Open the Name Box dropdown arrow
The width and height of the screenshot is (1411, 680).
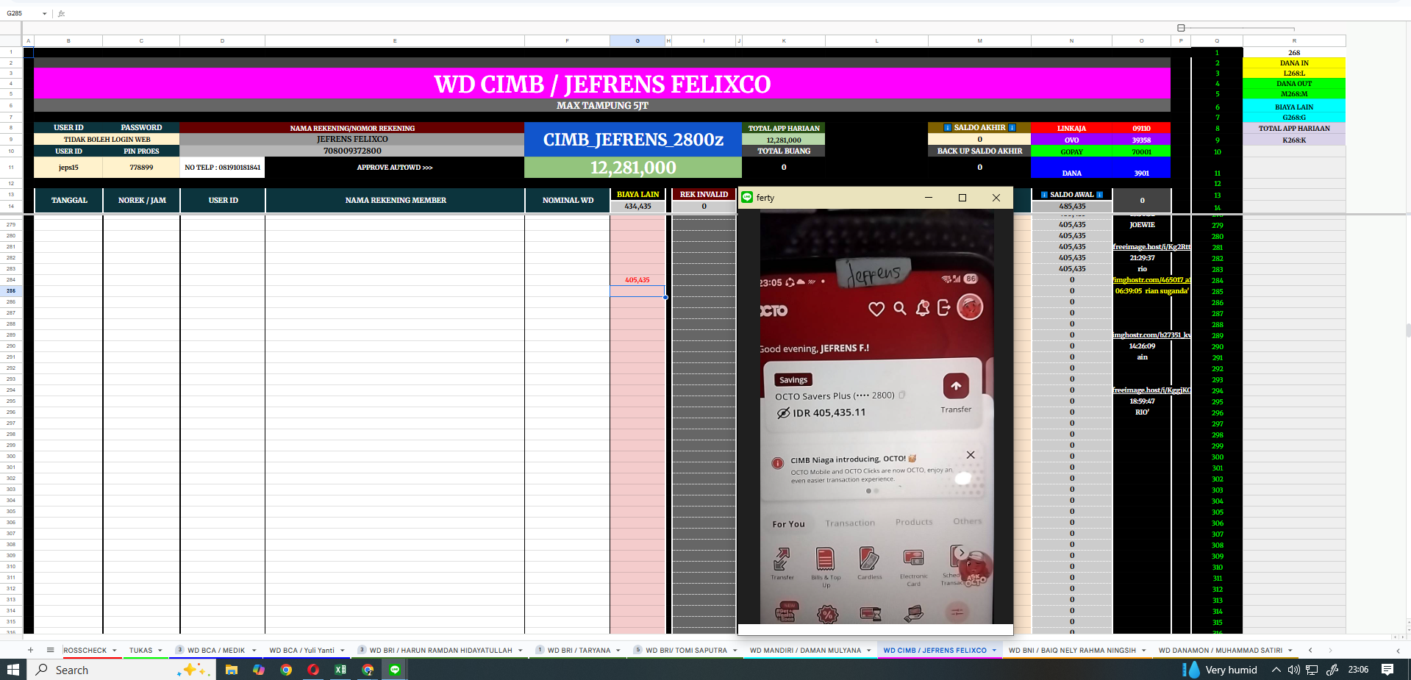point(45,13)
